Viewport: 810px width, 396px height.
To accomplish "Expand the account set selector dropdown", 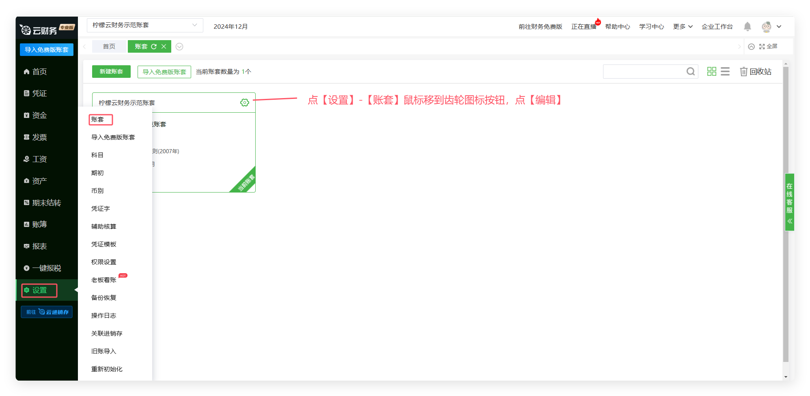I will 194,25.
